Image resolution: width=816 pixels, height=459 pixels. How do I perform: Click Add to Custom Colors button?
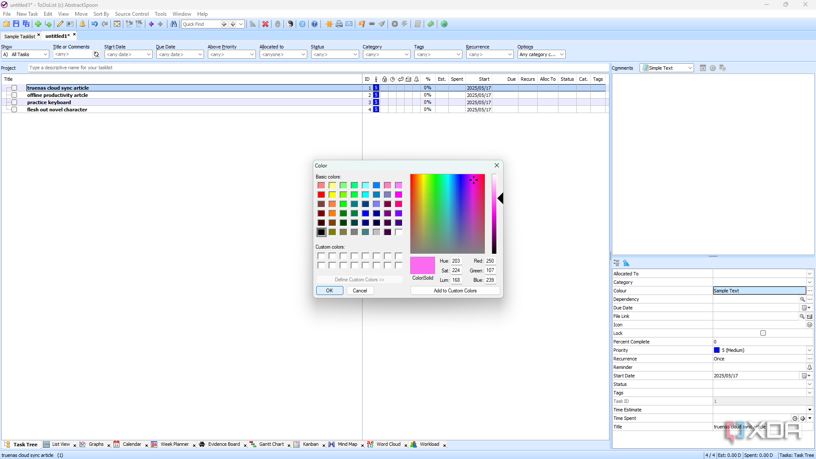455,291
